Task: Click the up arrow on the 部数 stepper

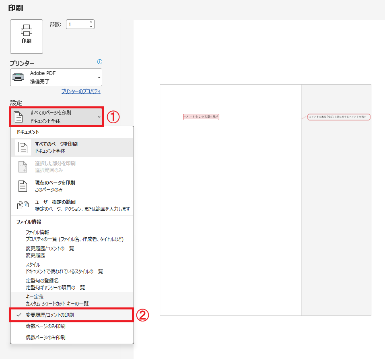Action: (92, 21)
